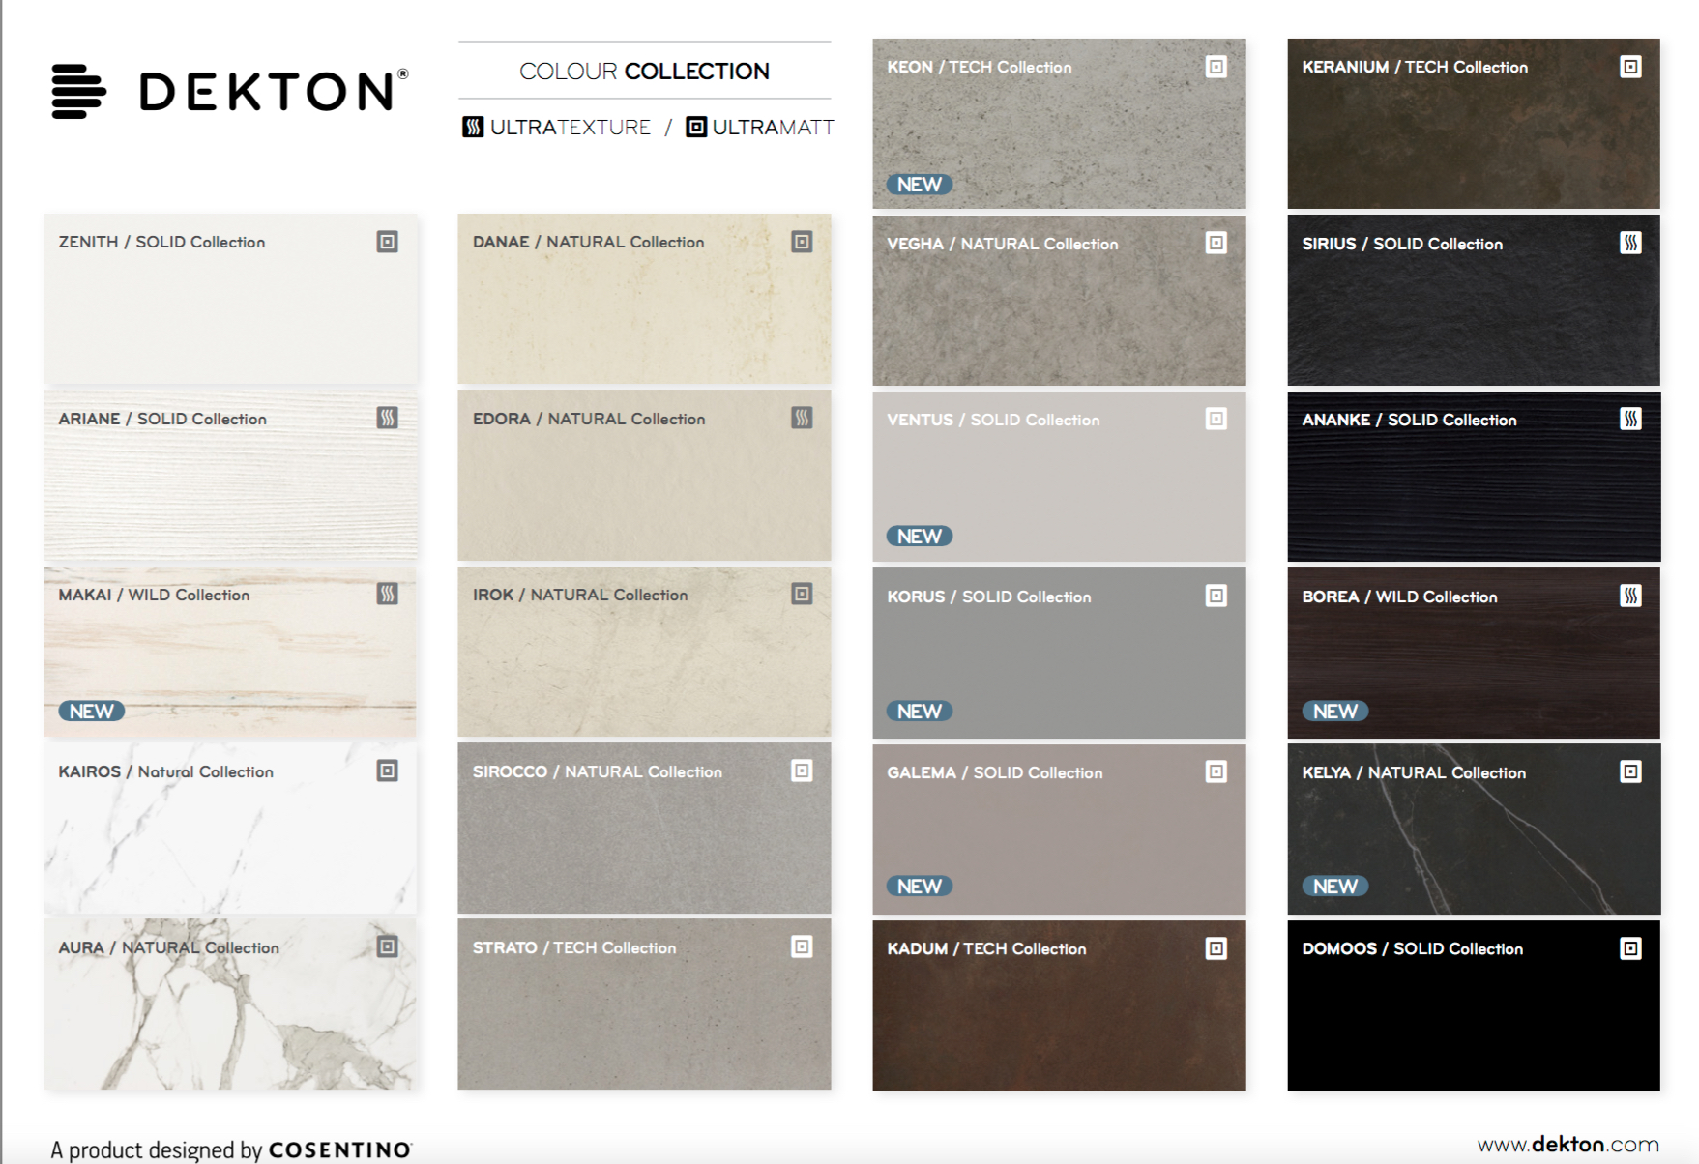This screenshot has height=1164, width=1699.
Task: Click 'KERANIUM / TECH Collection' label
Action: click(x=1415, y=67)
